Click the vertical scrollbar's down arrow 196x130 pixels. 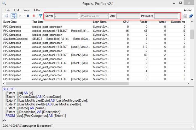coord(192,79)
